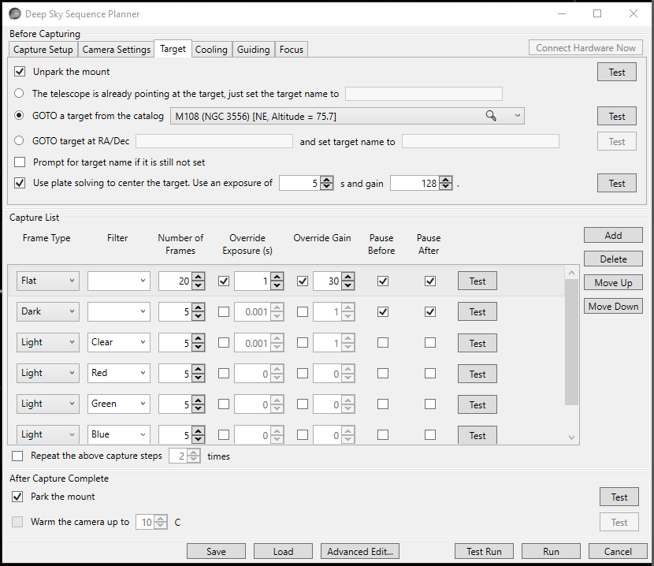654x566 pixels.
Task: Select GOTO a target from the catalog
Action: coord(19,115)
